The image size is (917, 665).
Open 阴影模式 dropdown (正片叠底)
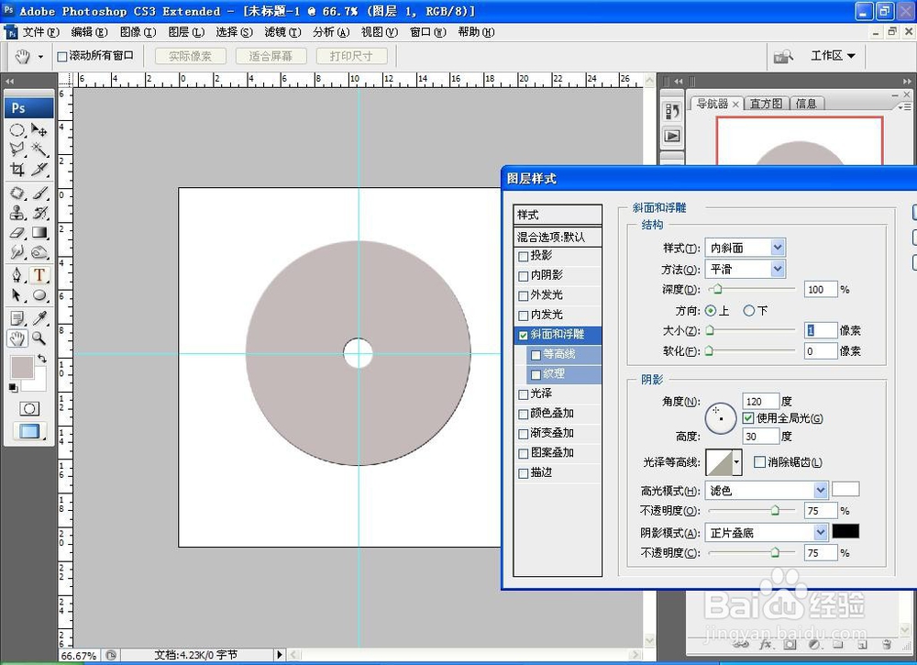766,532
